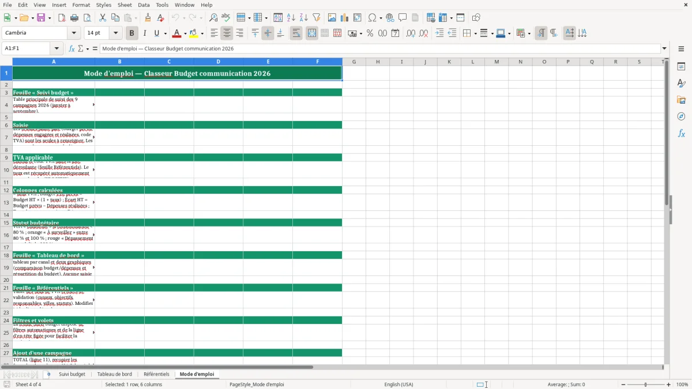The width and height of the screenshot is (692, 389).
Task: Switch to the Suivi budget sheet tab
Action: [x=72, y=374]
